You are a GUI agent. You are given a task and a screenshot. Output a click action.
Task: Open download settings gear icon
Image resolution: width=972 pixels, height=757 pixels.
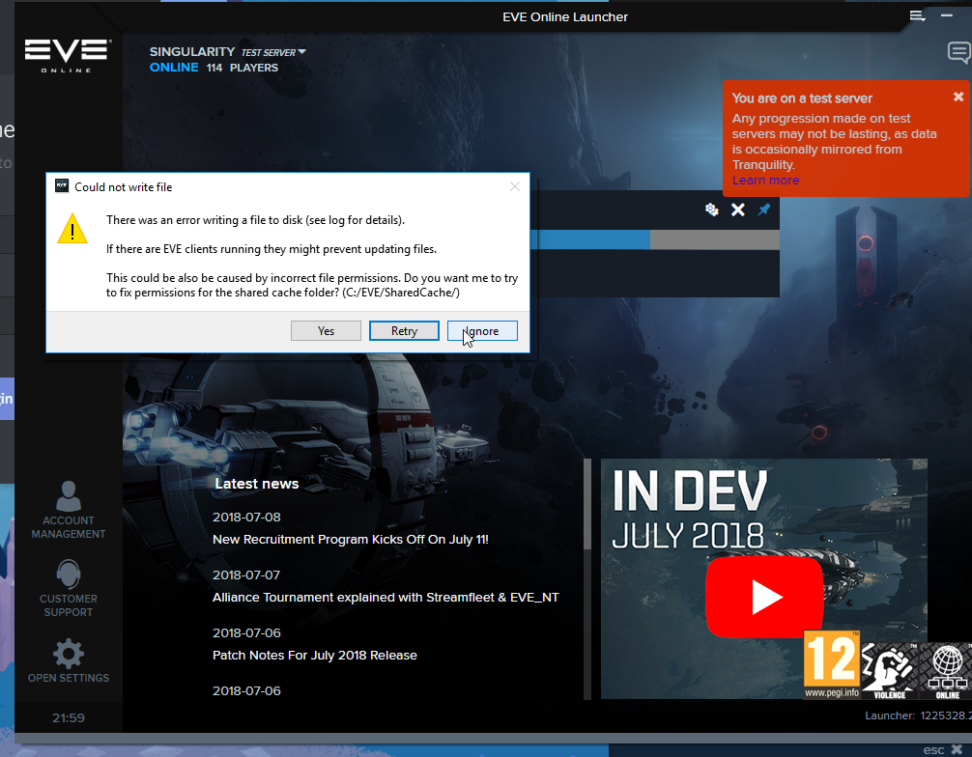pyautogui.click(x=712, y=210)
